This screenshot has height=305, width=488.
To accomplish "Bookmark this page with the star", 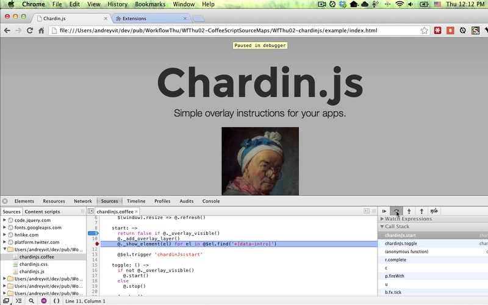I will click(424, 30).
